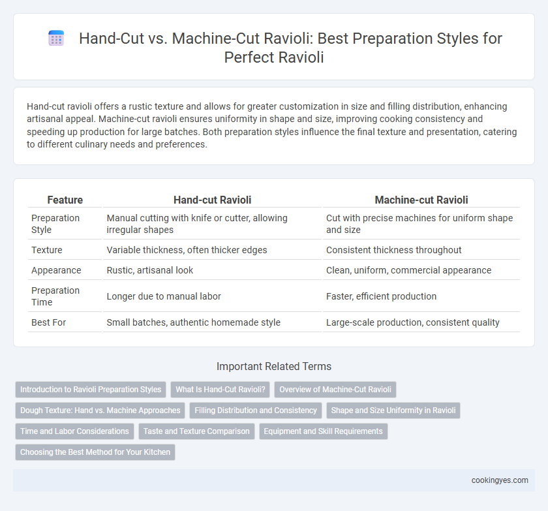Open the Introduction to Ravioli Preparation Styles tag
Image resolution: width=548 pixels, height=511 pixels.
tap(91, 390)
